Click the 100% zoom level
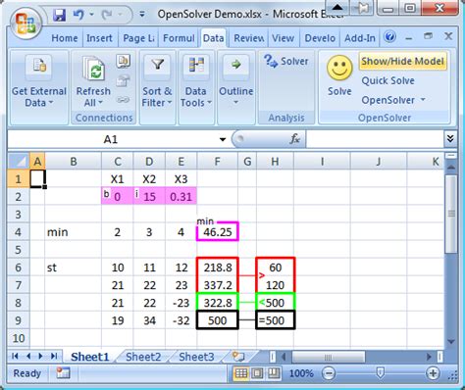 [301, 373]
